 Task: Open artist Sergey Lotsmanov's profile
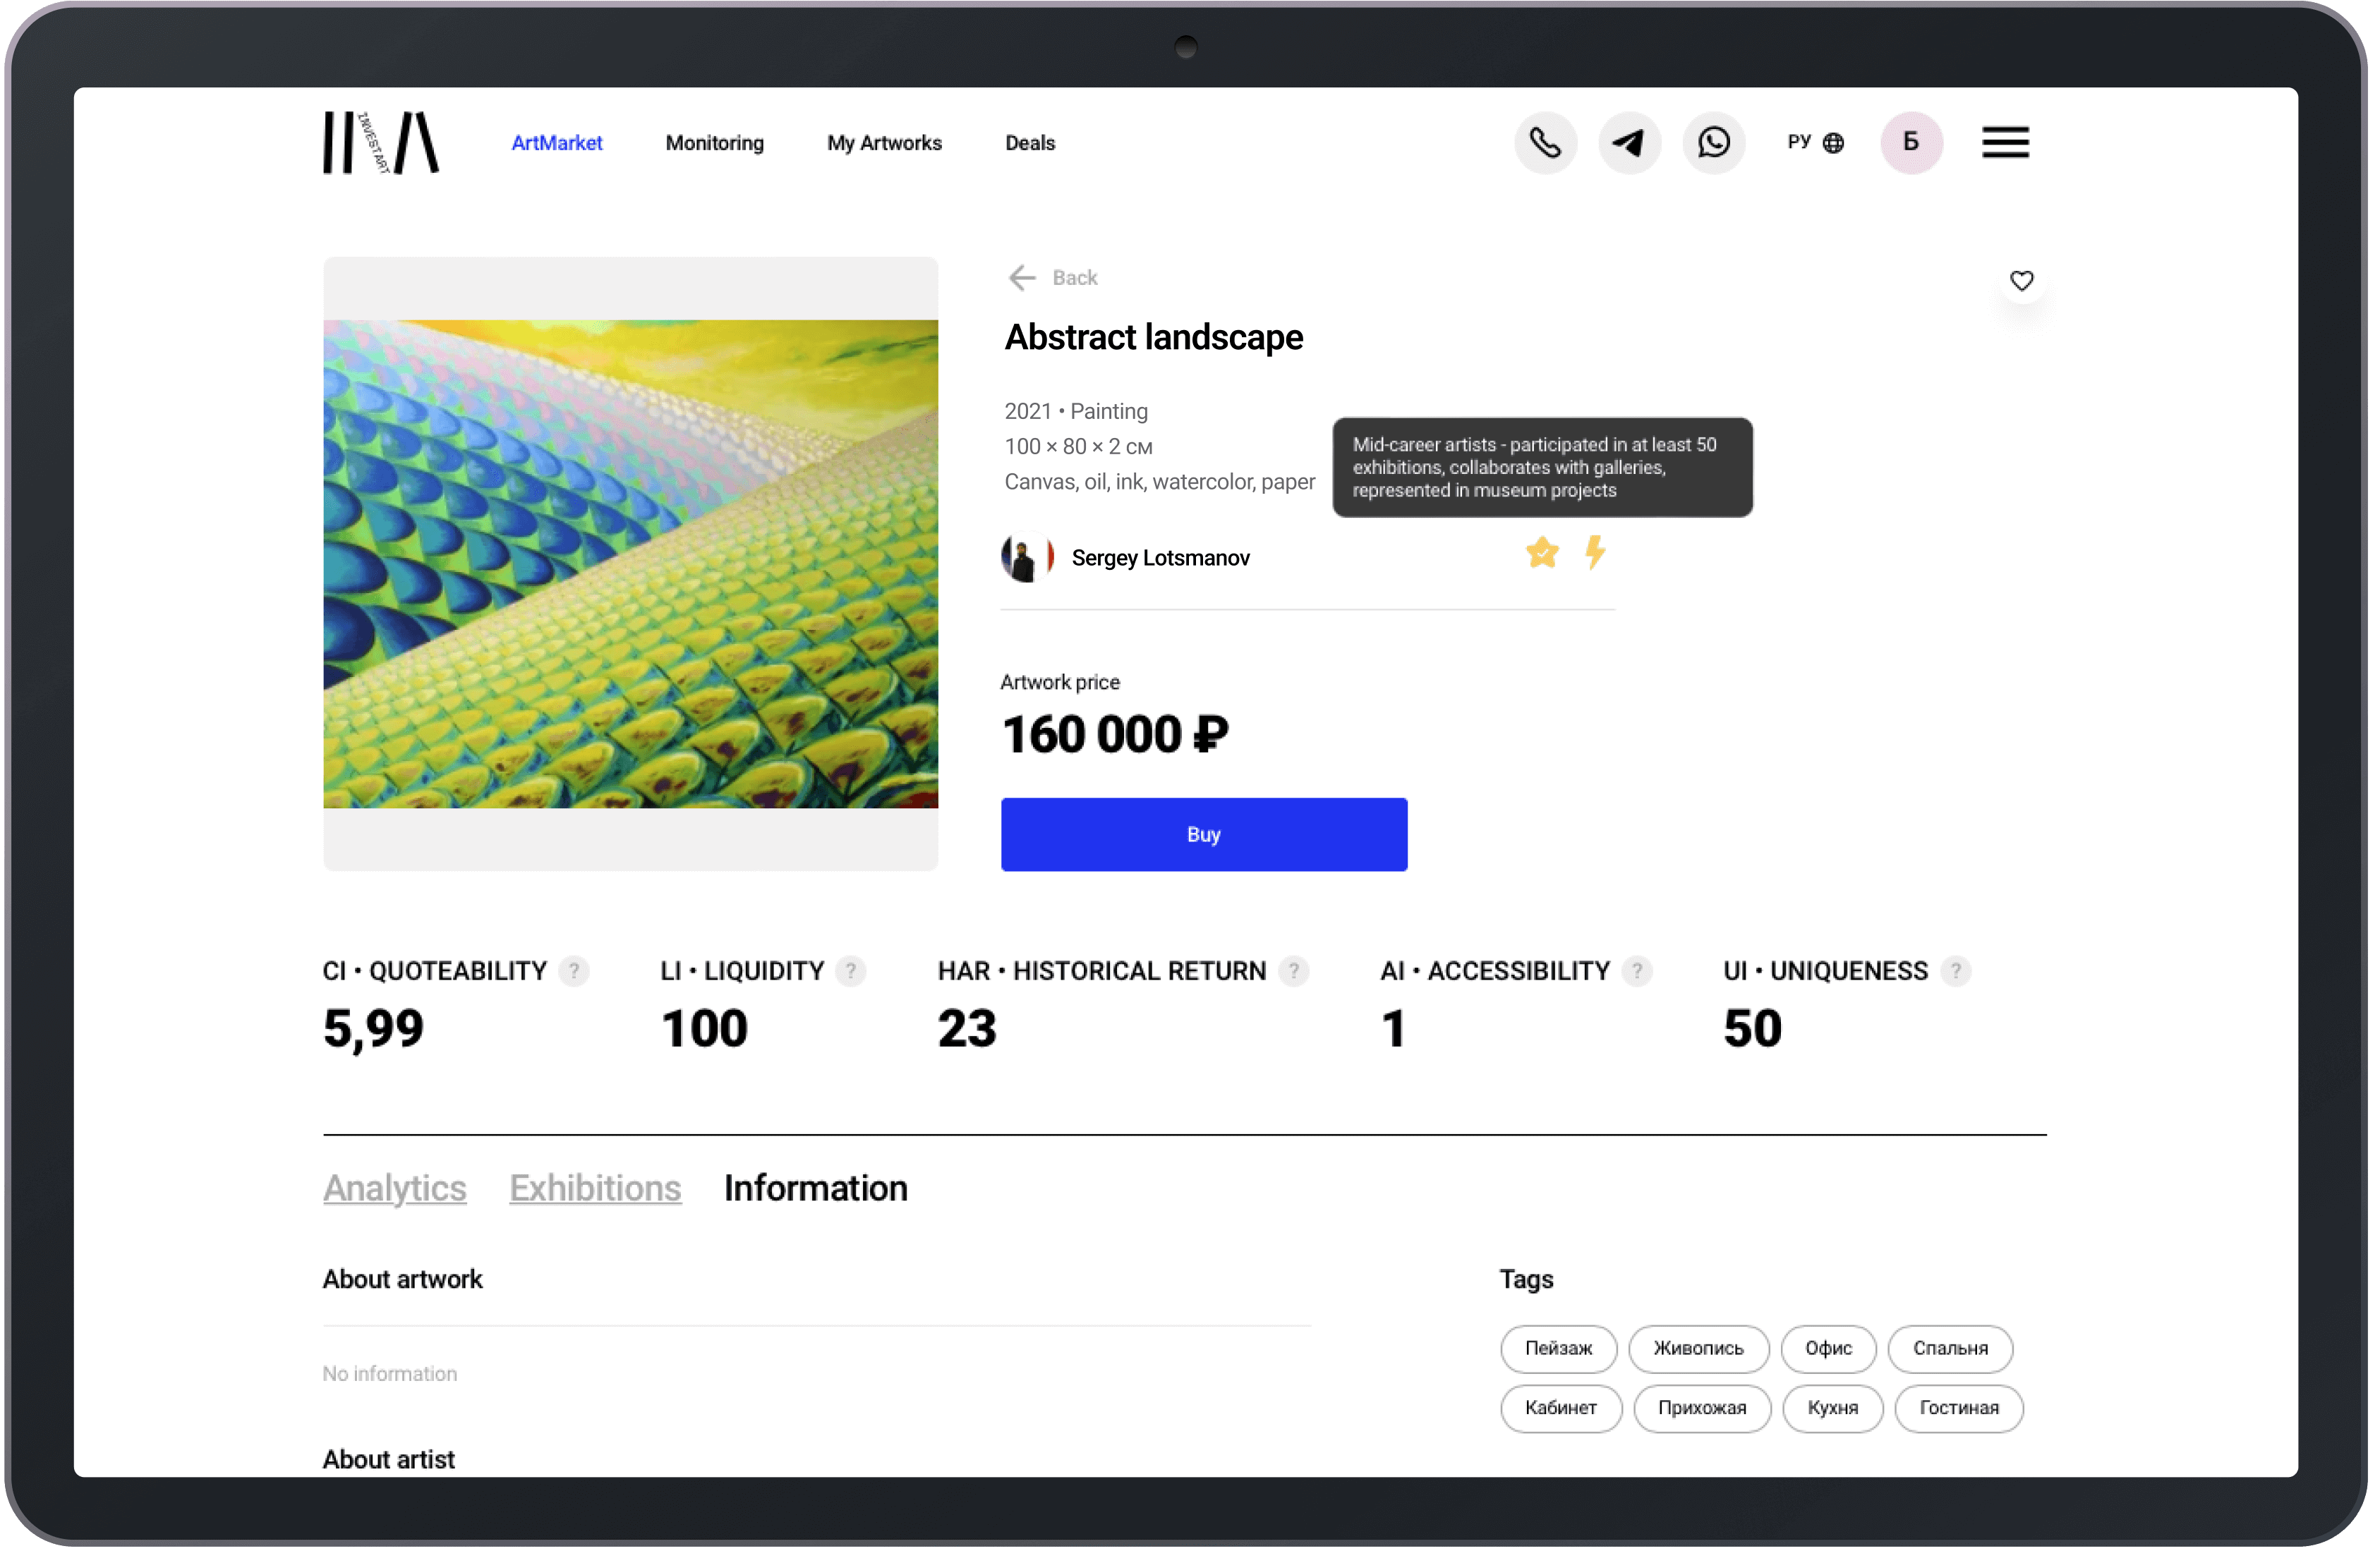point(1160,558)
